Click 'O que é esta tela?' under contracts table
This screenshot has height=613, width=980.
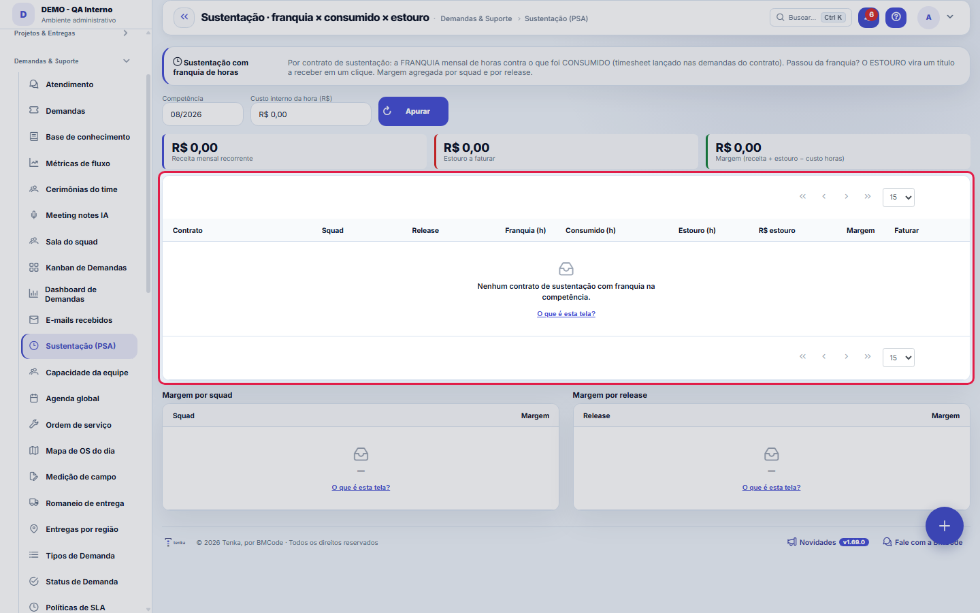(x=566, y=314)
